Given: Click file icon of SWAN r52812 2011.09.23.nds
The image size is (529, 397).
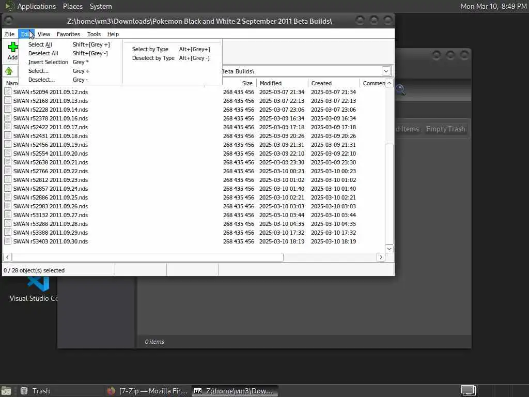Looking at the screenshot, I should coord(8,179).
